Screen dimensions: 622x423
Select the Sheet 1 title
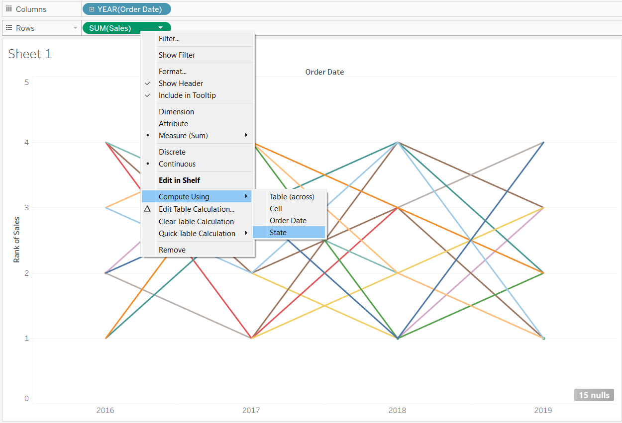tap(30, 54)
